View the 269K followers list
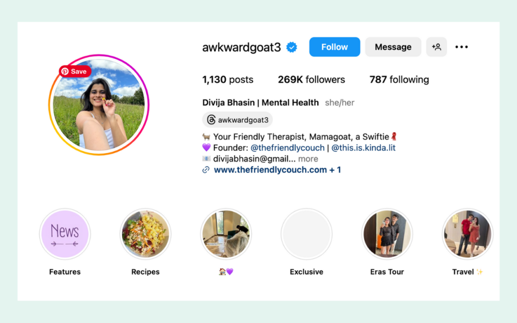The image size is (517, 323). [311, 79]
